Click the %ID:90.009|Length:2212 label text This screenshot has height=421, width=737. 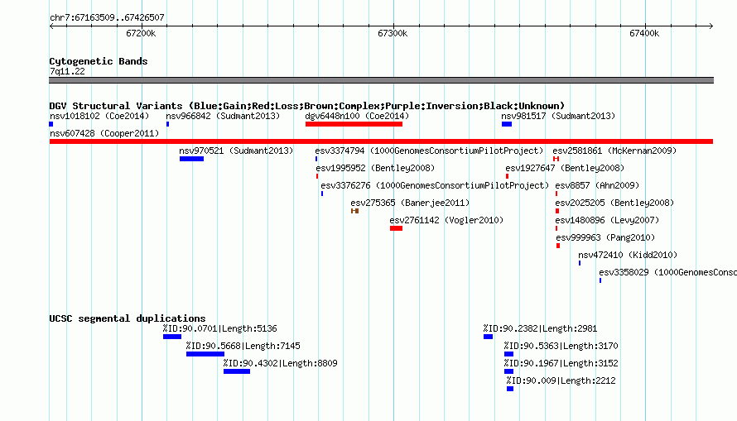coord(561,380)
